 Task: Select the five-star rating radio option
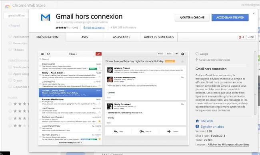tap(10, 104)
